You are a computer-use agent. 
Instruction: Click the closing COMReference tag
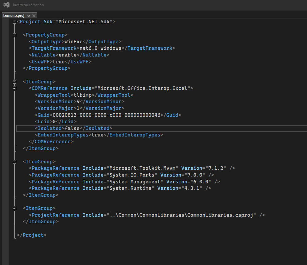tap(51, 142)
